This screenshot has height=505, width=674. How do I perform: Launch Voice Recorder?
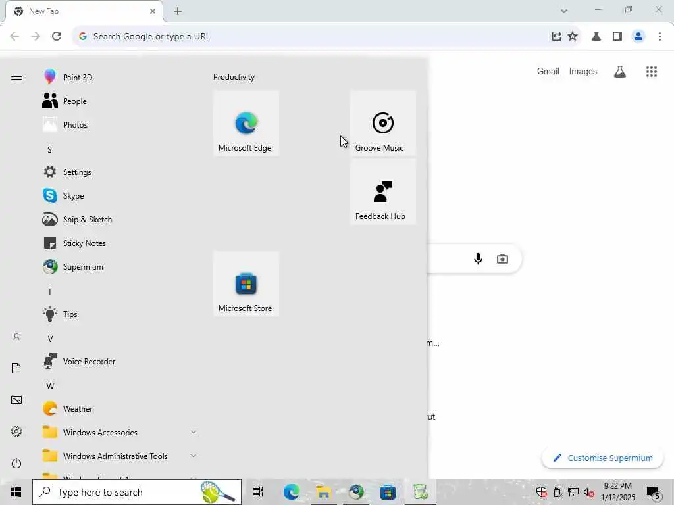(x=120, y=362)
